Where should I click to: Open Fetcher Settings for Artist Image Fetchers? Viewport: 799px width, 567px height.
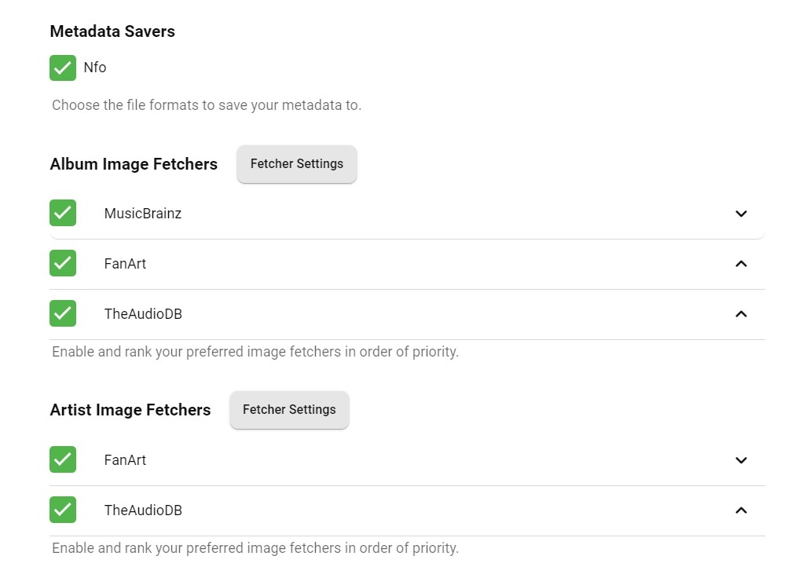(x=289, y=409)
